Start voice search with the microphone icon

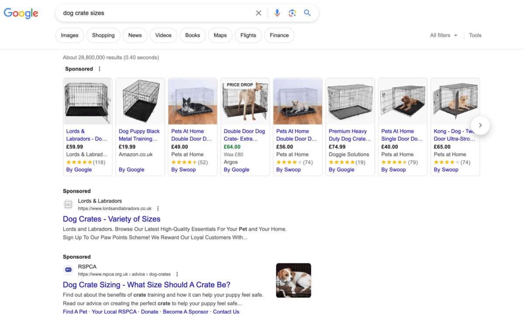click(277, 13)
